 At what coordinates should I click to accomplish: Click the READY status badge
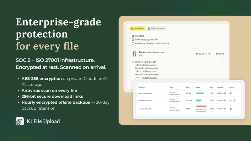(199, 100)
